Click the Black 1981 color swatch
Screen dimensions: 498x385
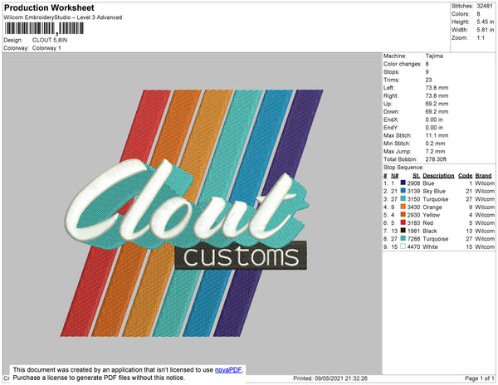click(x=403, y=231)
